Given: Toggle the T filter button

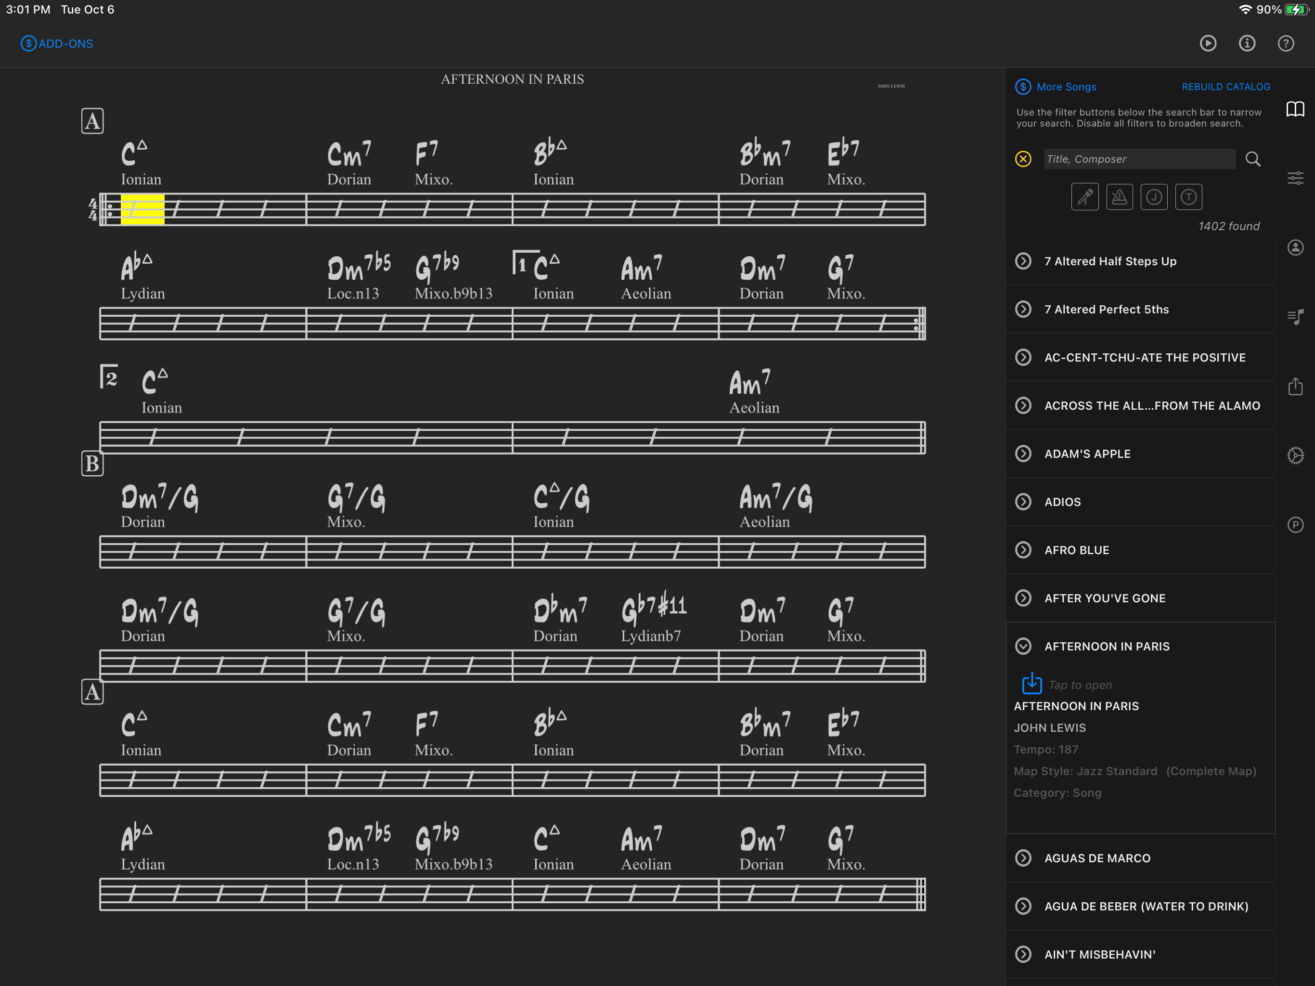Looking at the screenshot, I should 1188,197.
